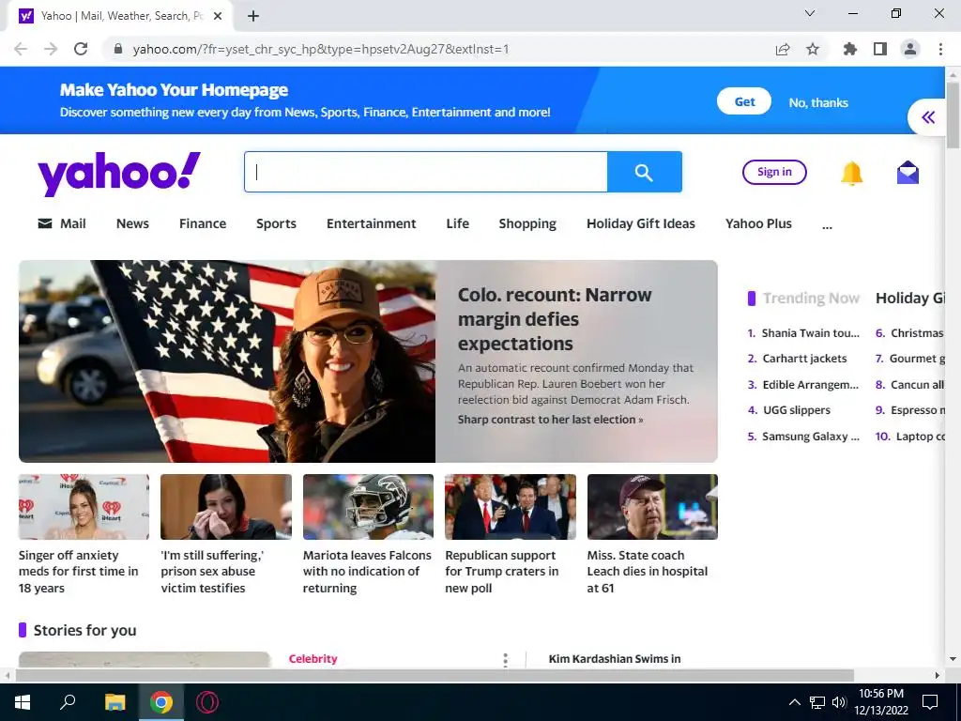Click the Get homepage button
Viewport: 961px width, 721px height.
tap(744, 101)
